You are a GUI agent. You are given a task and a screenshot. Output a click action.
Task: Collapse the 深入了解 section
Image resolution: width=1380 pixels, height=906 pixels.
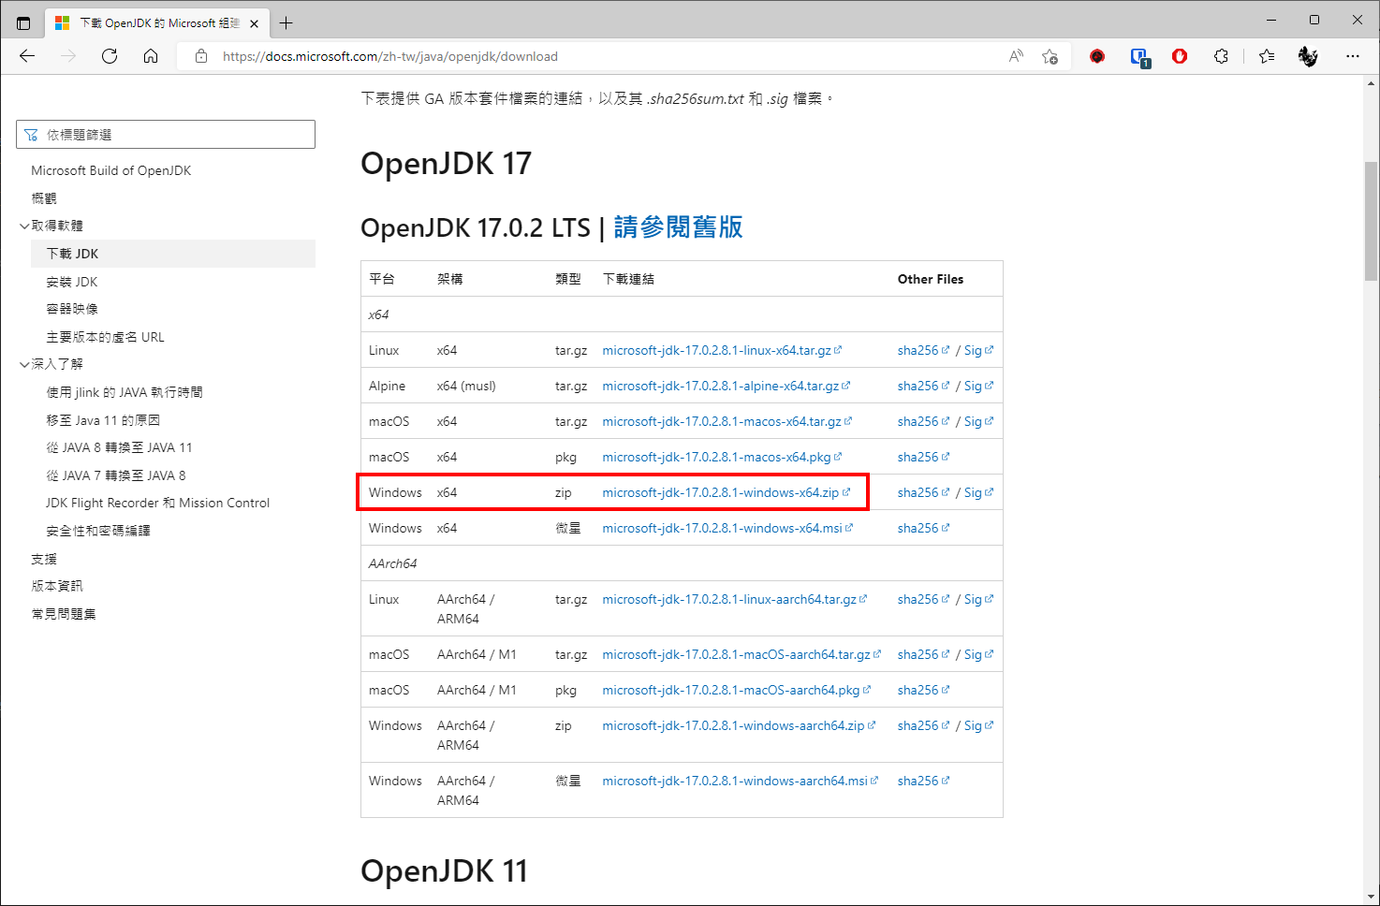point(24,364)
